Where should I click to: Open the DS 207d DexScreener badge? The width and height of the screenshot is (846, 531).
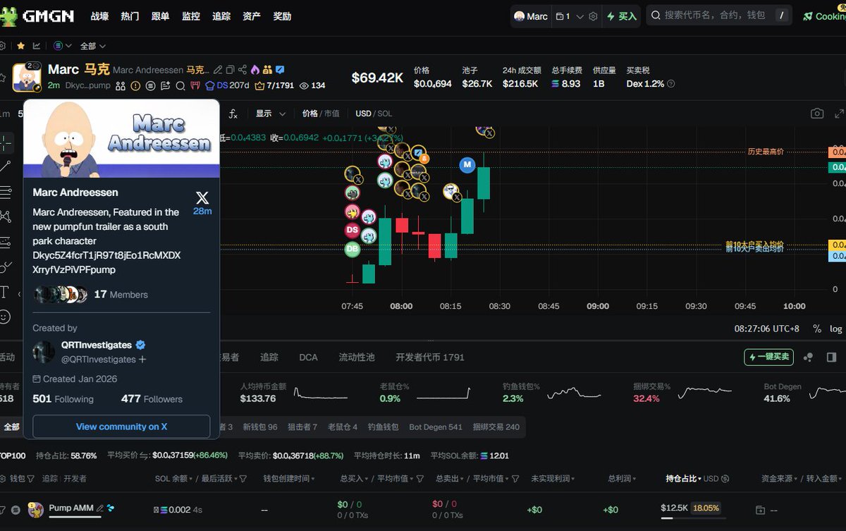[228, 85]
